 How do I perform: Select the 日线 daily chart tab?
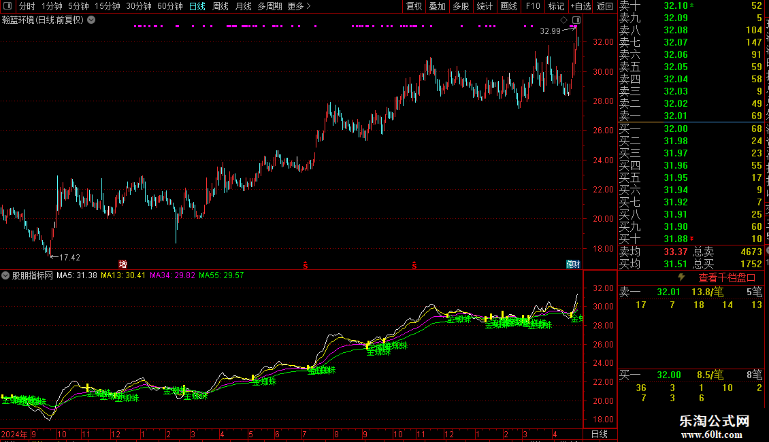tap(197, 6)
